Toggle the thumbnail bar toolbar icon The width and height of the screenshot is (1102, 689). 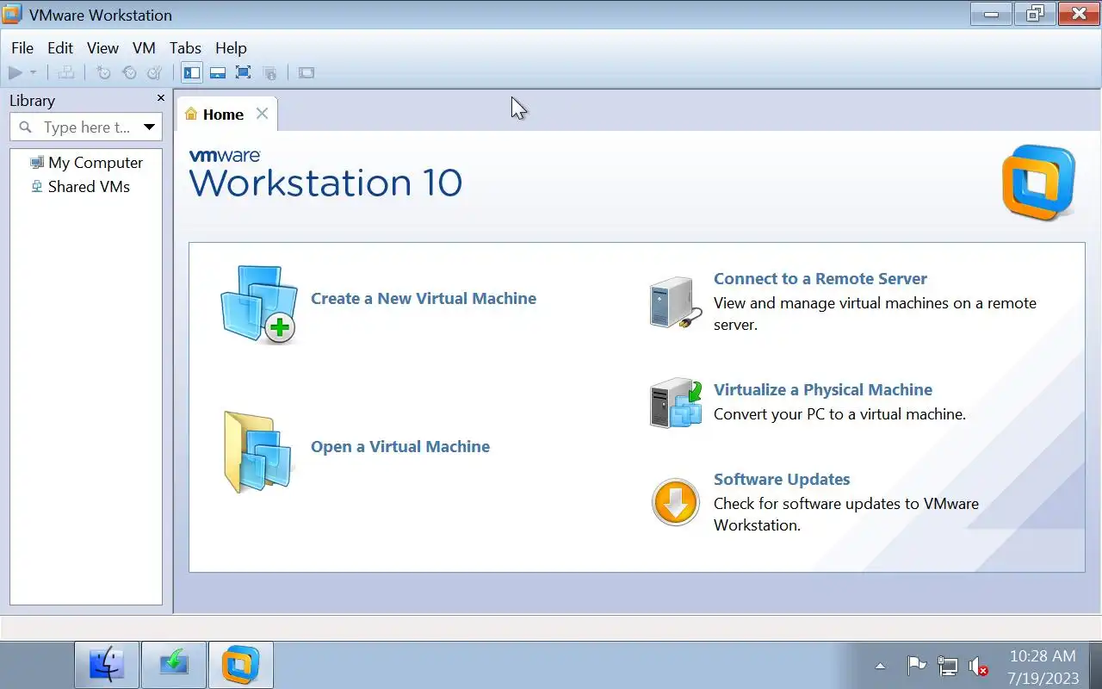pyautogui.click(x=218, y=72)
